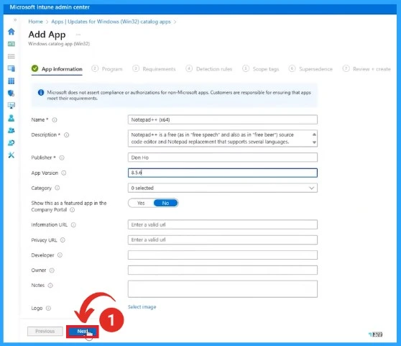This screenshot has width=401, height=346.
Task: Click into the Information URL field
Action: 223,224
